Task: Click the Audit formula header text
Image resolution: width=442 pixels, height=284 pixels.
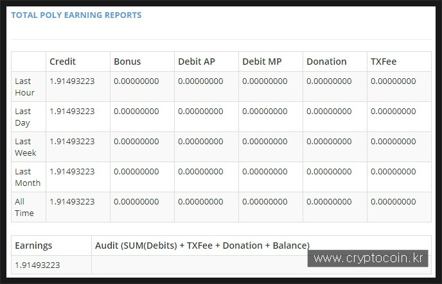Action: tap(202, 246)
